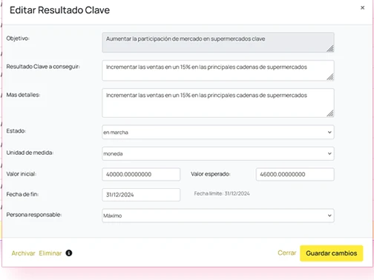Click the Valor esperado field

pyautogui.click(x=295, y=174)
